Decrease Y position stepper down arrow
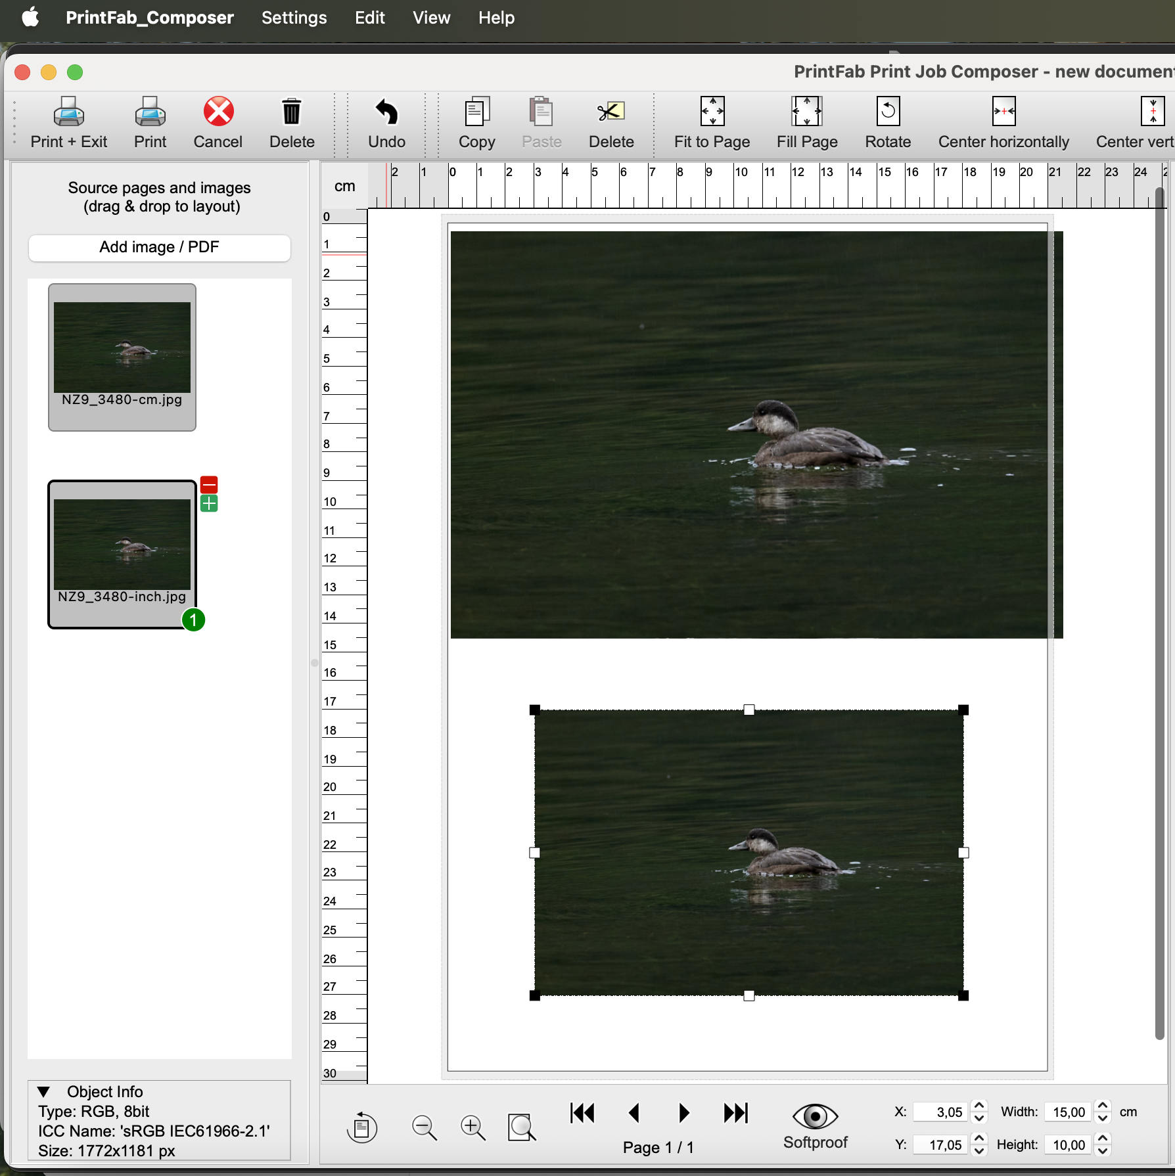This screenshot has width=1175, height=1176. pyautogui.click(x=979, y=1152)
